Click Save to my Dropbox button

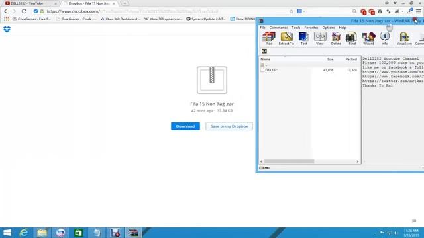[229, 126]
